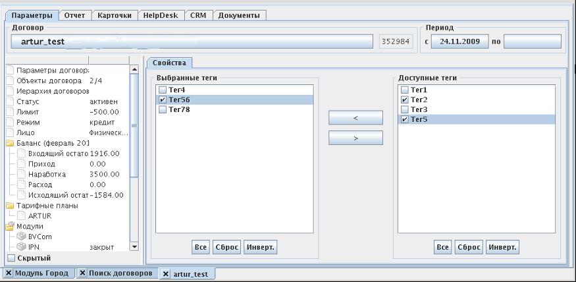
Task: Enable the Скрытый checkbox
Action: (x=11, y=258)
